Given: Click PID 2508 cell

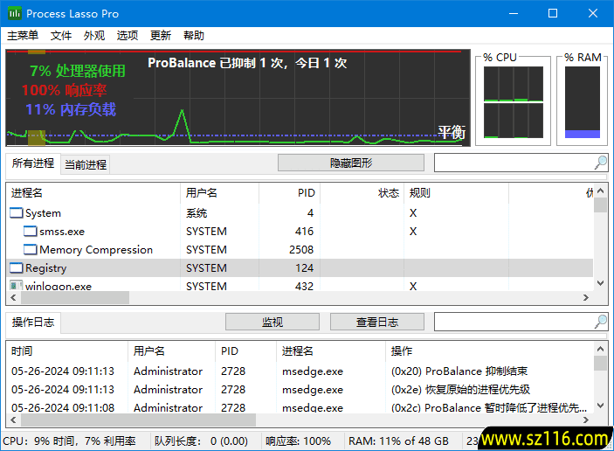Looking at the screenshot, I should pos(301,250).
